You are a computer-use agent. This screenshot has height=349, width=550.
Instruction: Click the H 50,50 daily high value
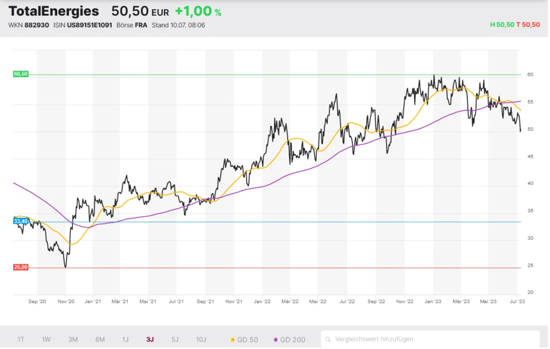tap(502, 25)
